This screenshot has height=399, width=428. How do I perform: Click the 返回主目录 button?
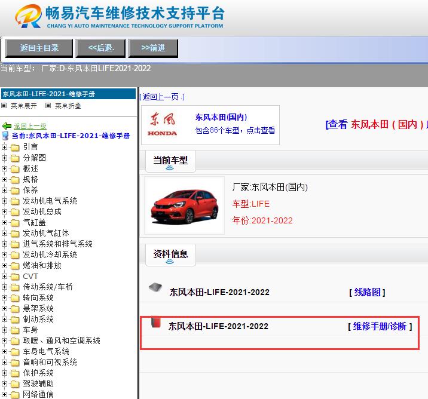pyautogui.click(x=39, y=48)
